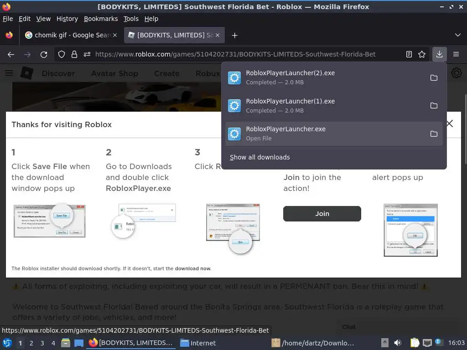Toggle reader view icon
467x350 pixels.
click(x=409, y=55)
